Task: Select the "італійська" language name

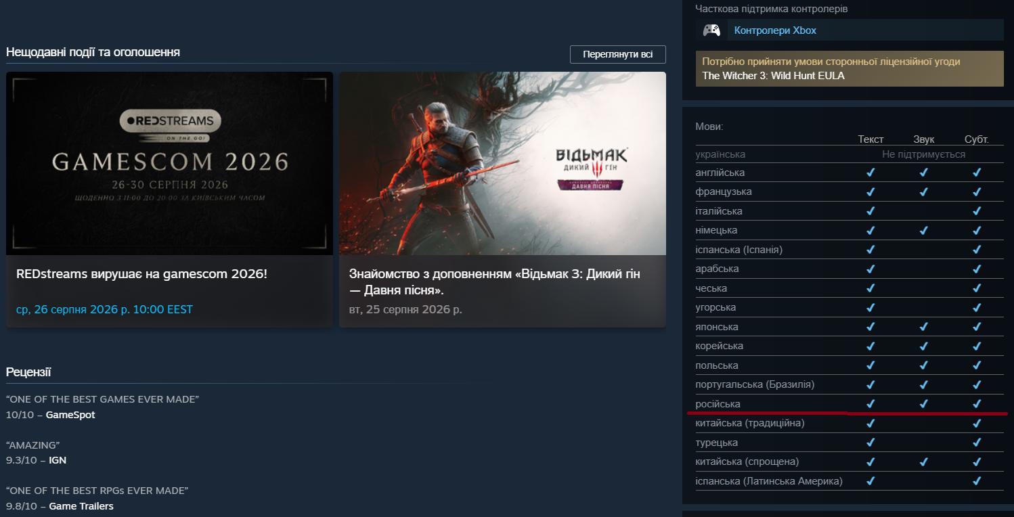Action: pos(719,211)
